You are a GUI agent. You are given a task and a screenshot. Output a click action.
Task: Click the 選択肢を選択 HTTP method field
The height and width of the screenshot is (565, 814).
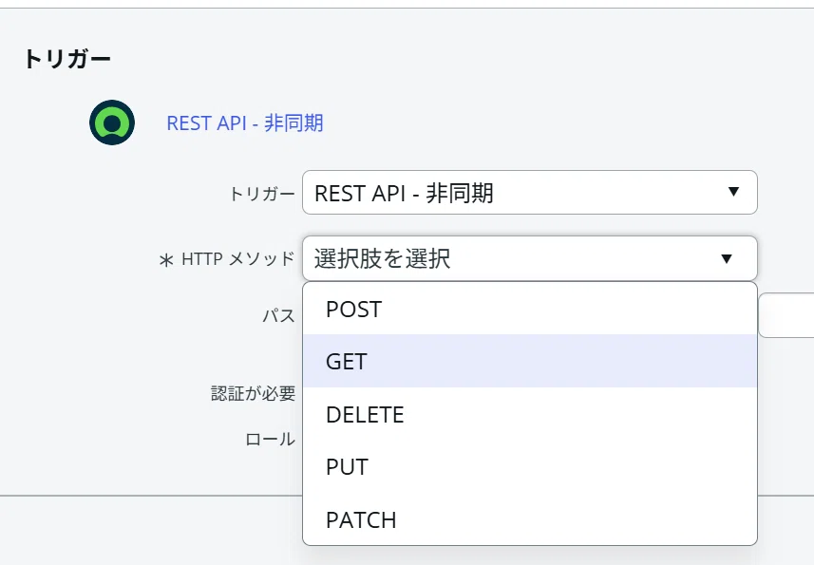529,258
